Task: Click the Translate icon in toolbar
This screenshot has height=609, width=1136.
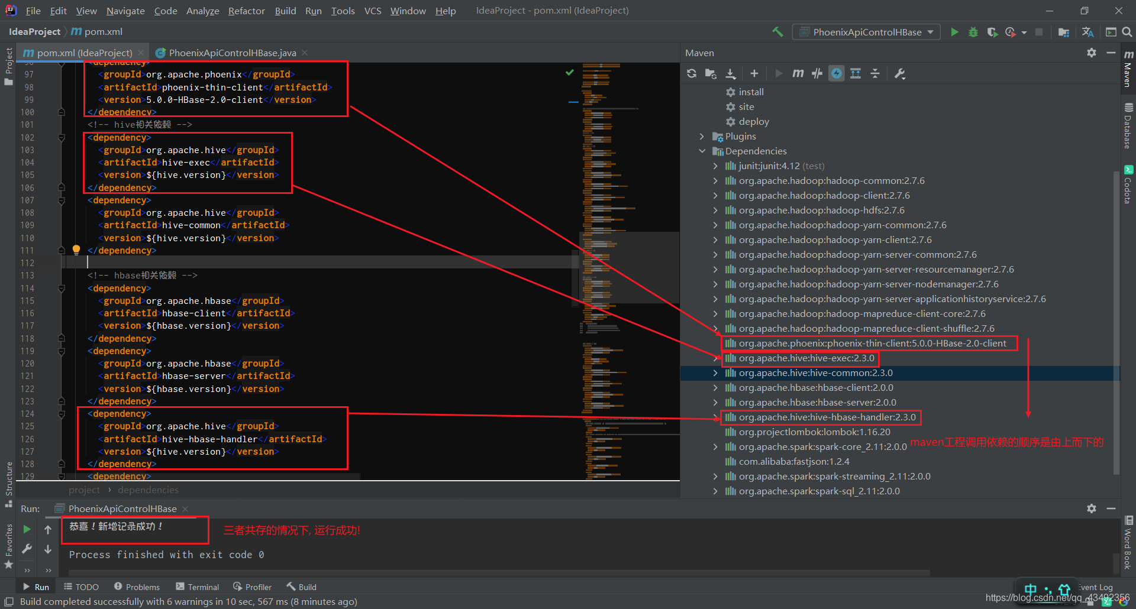Action: (1087, 32)
